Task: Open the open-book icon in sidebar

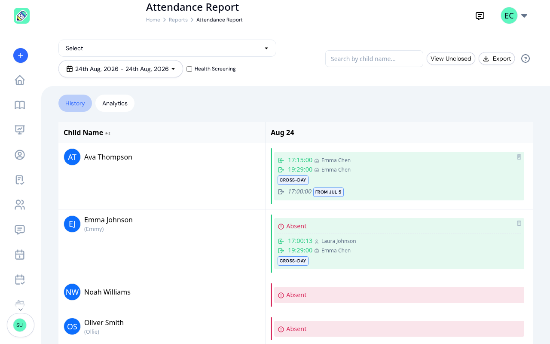Action: pyautogui.click(x=20, y=105)
